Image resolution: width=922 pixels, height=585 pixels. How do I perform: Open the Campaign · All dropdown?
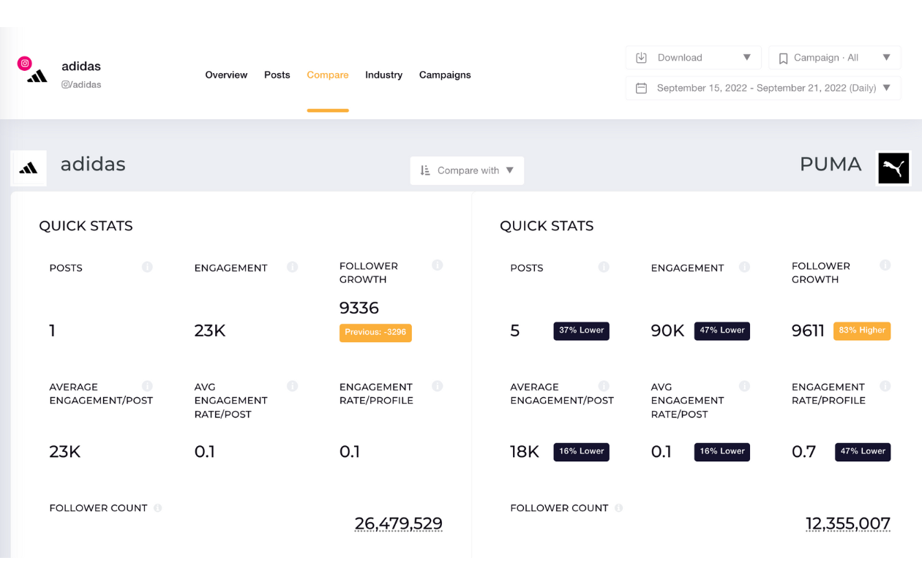(835, 58)
